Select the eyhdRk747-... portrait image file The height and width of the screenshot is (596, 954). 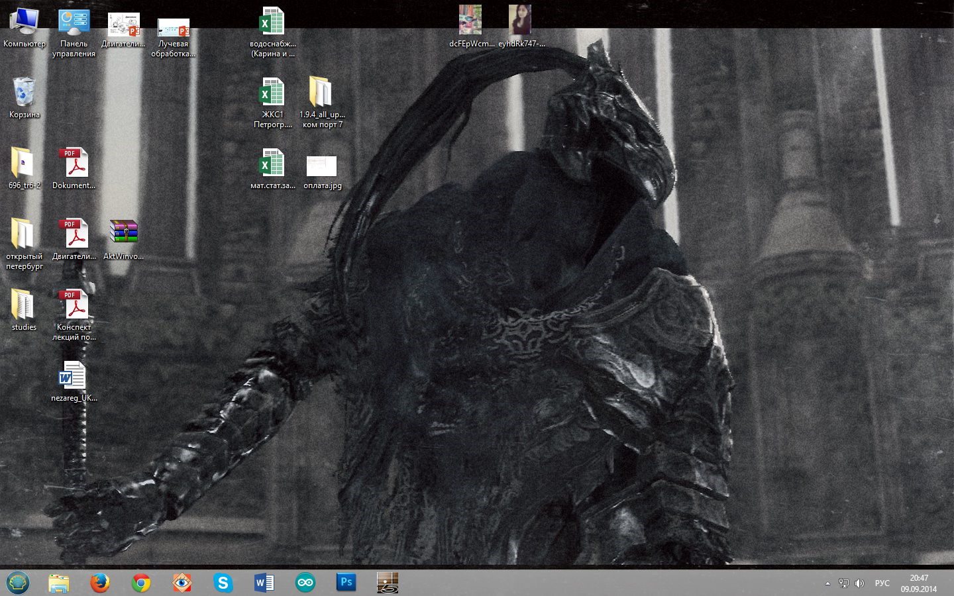[521, 28]
